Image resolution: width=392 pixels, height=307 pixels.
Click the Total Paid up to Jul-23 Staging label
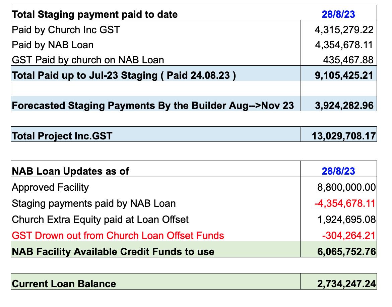124,75
